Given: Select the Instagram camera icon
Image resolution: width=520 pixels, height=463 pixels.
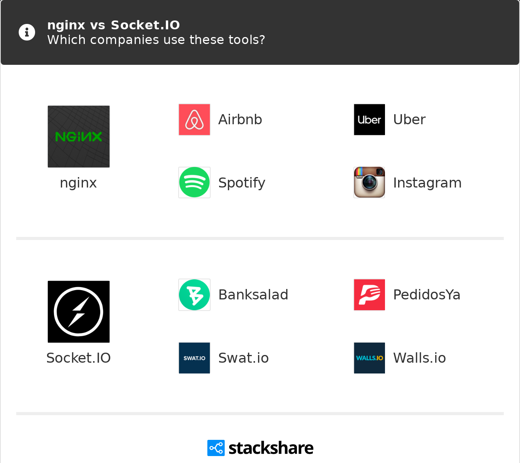Looking at the screenshot, I should point(369,182).
